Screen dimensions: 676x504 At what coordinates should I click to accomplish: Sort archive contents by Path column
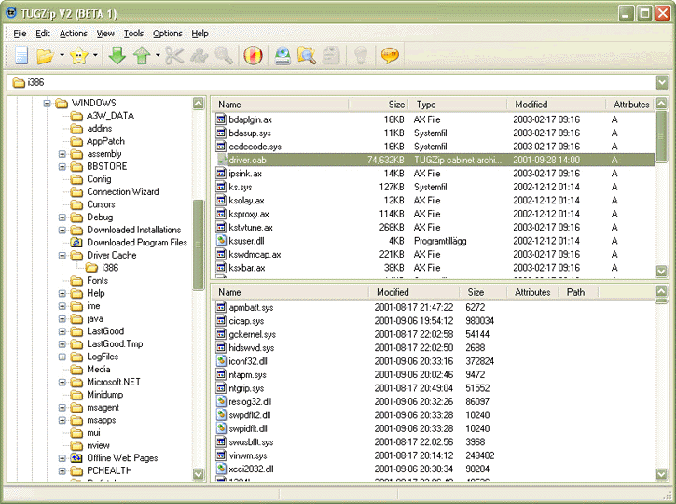pos(578,292)
